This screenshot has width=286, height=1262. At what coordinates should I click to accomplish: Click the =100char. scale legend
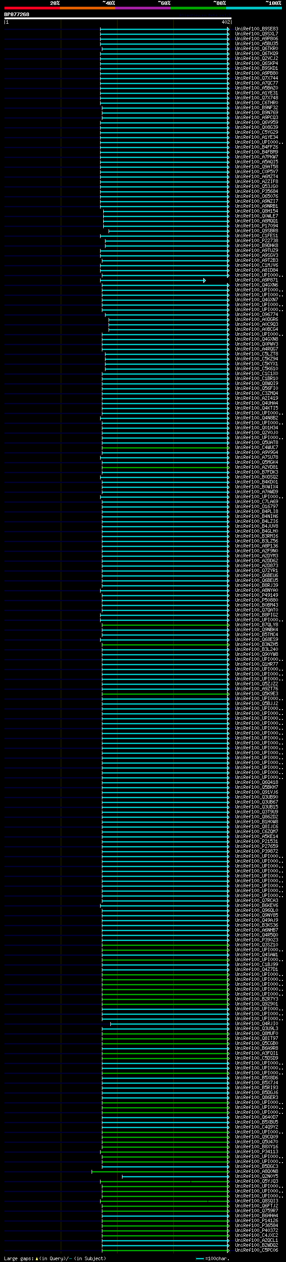tap(213, 1258)
